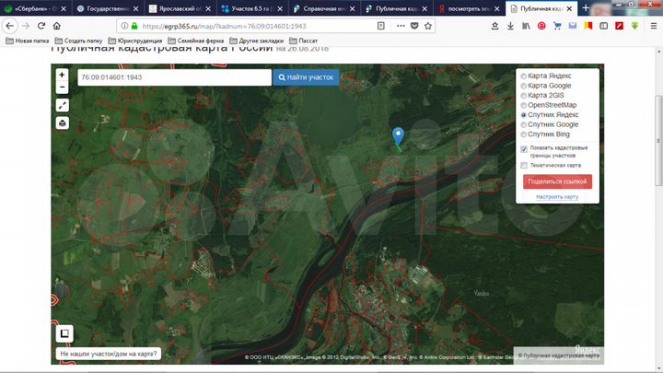This screenshot has height=373, width=663.
Task: Zoom in on the map
Action: pyautogui.click(x=62, y=75)
